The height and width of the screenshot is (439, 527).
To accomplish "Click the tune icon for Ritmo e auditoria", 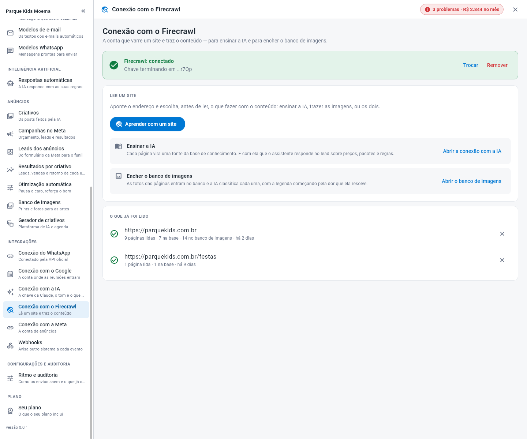I will click(10, 378).
